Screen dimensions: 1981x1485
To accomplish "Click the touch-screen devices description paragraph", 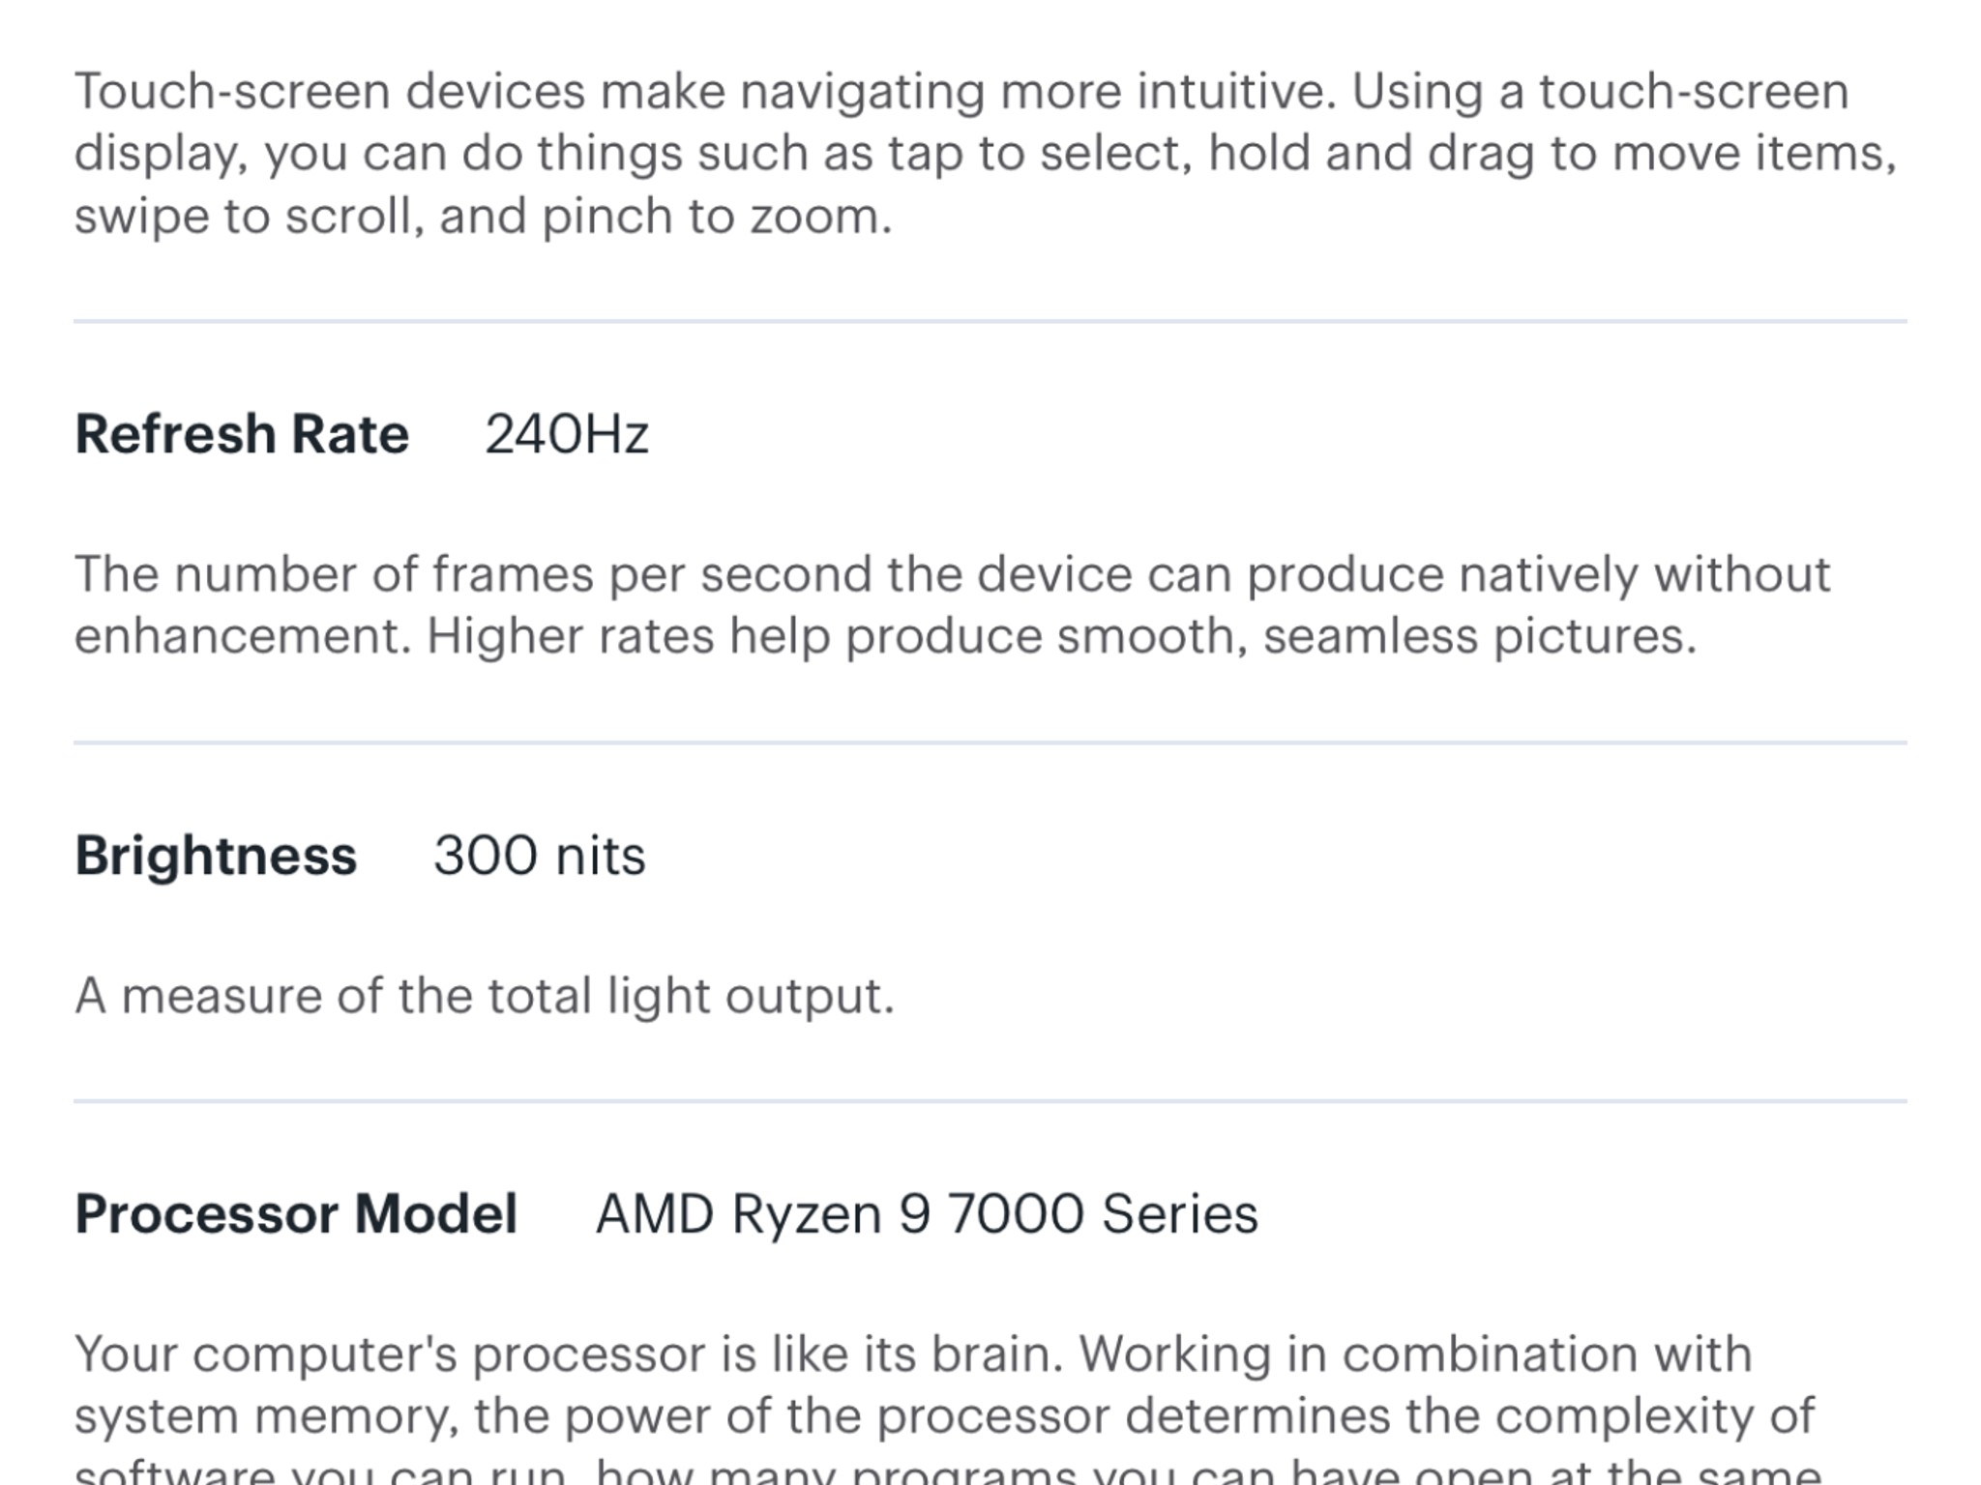I will coord(986,154).
